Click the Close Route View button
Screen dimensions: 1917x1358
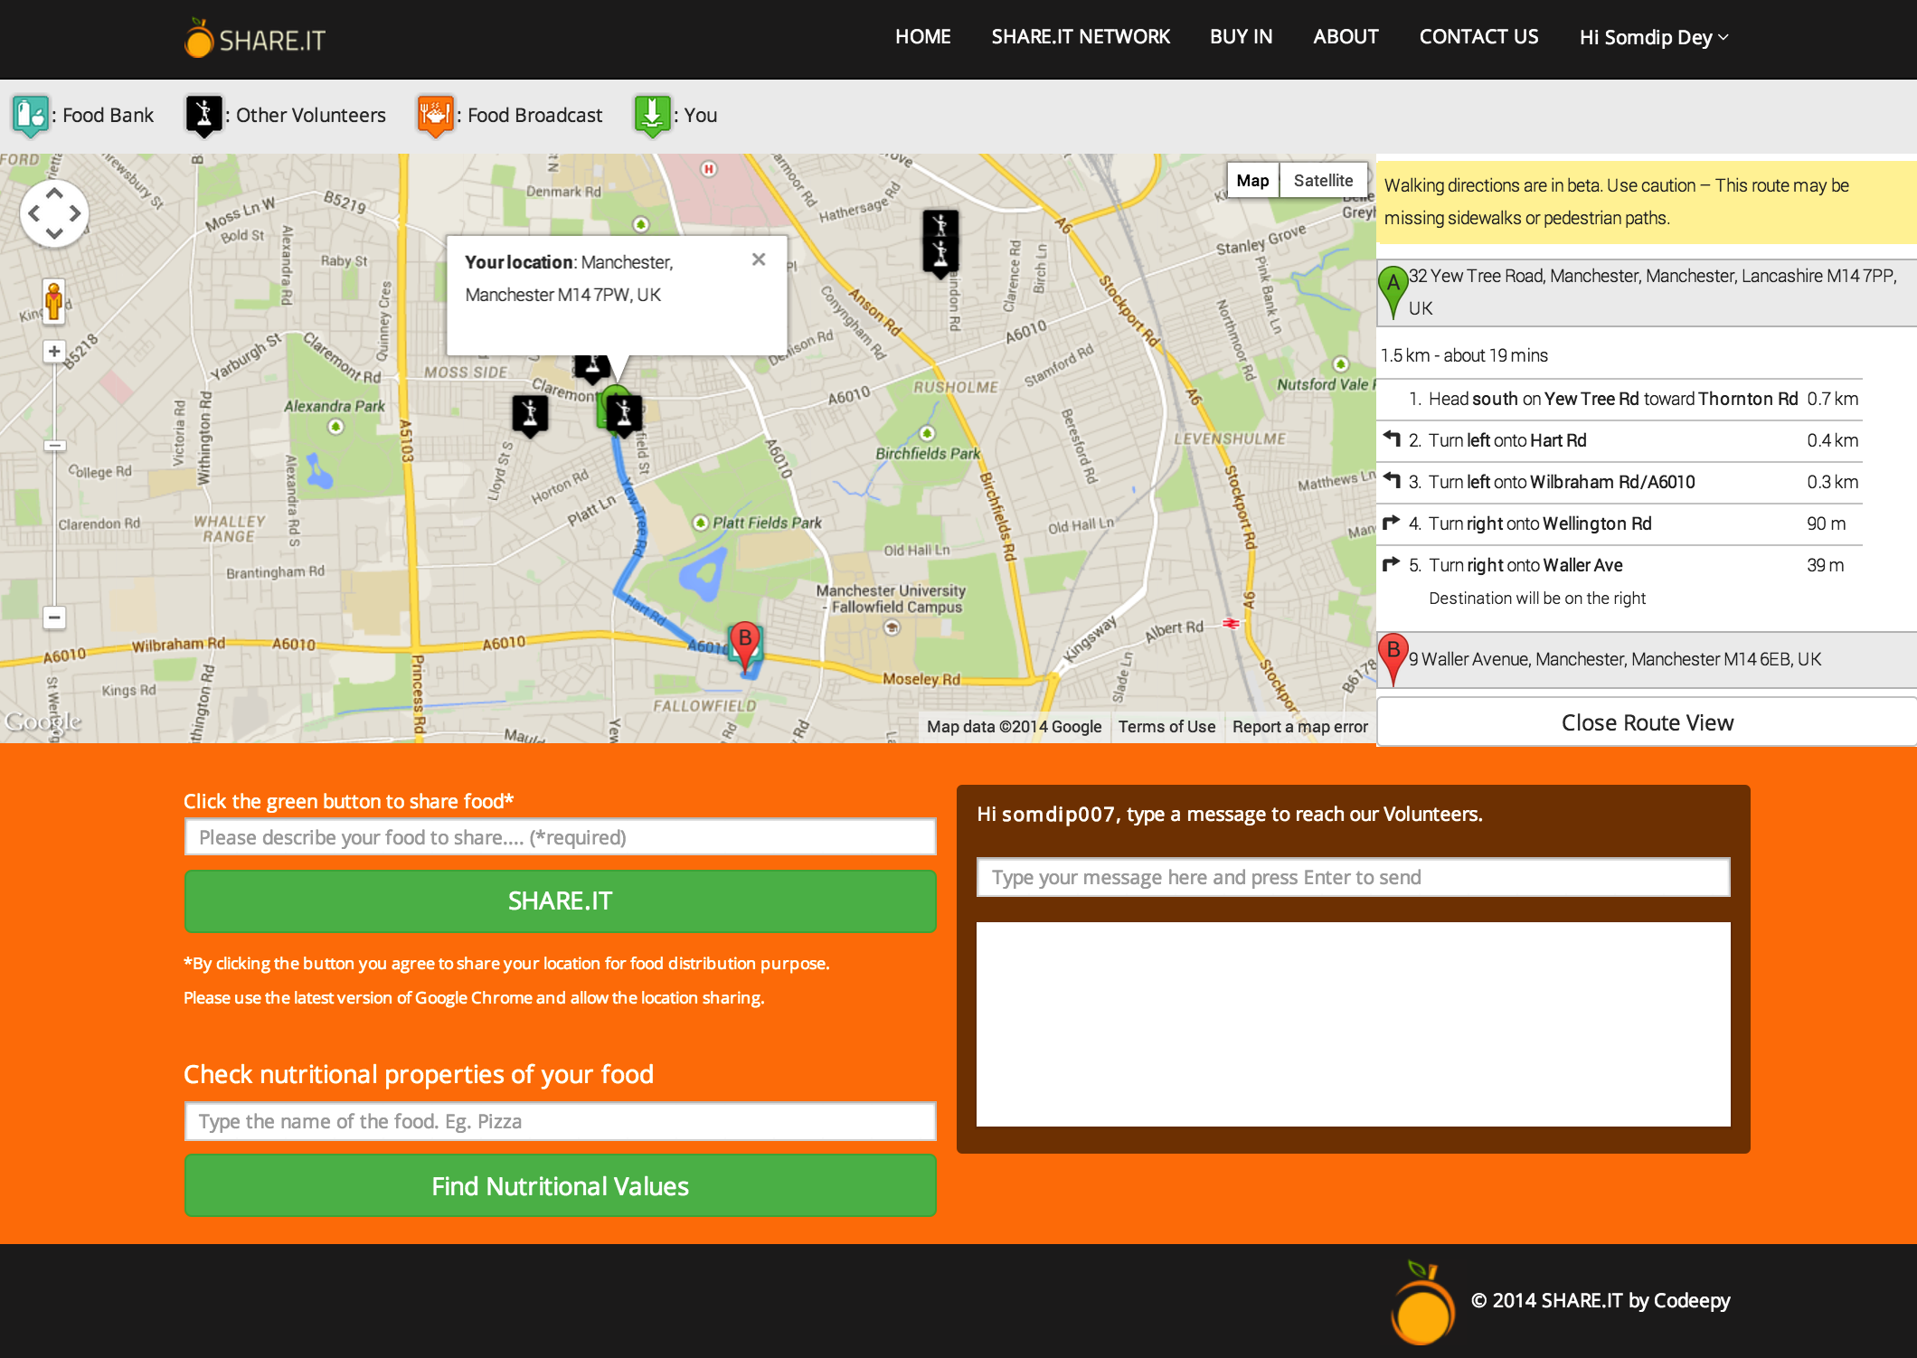pyautogui.click(x=1647, y=722)
